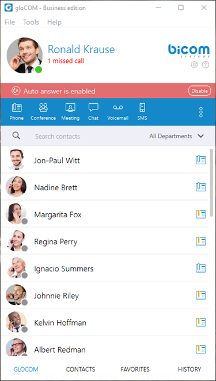Click the Ronald Krause name
Screen dimensions: 216x381
point(81,50)
